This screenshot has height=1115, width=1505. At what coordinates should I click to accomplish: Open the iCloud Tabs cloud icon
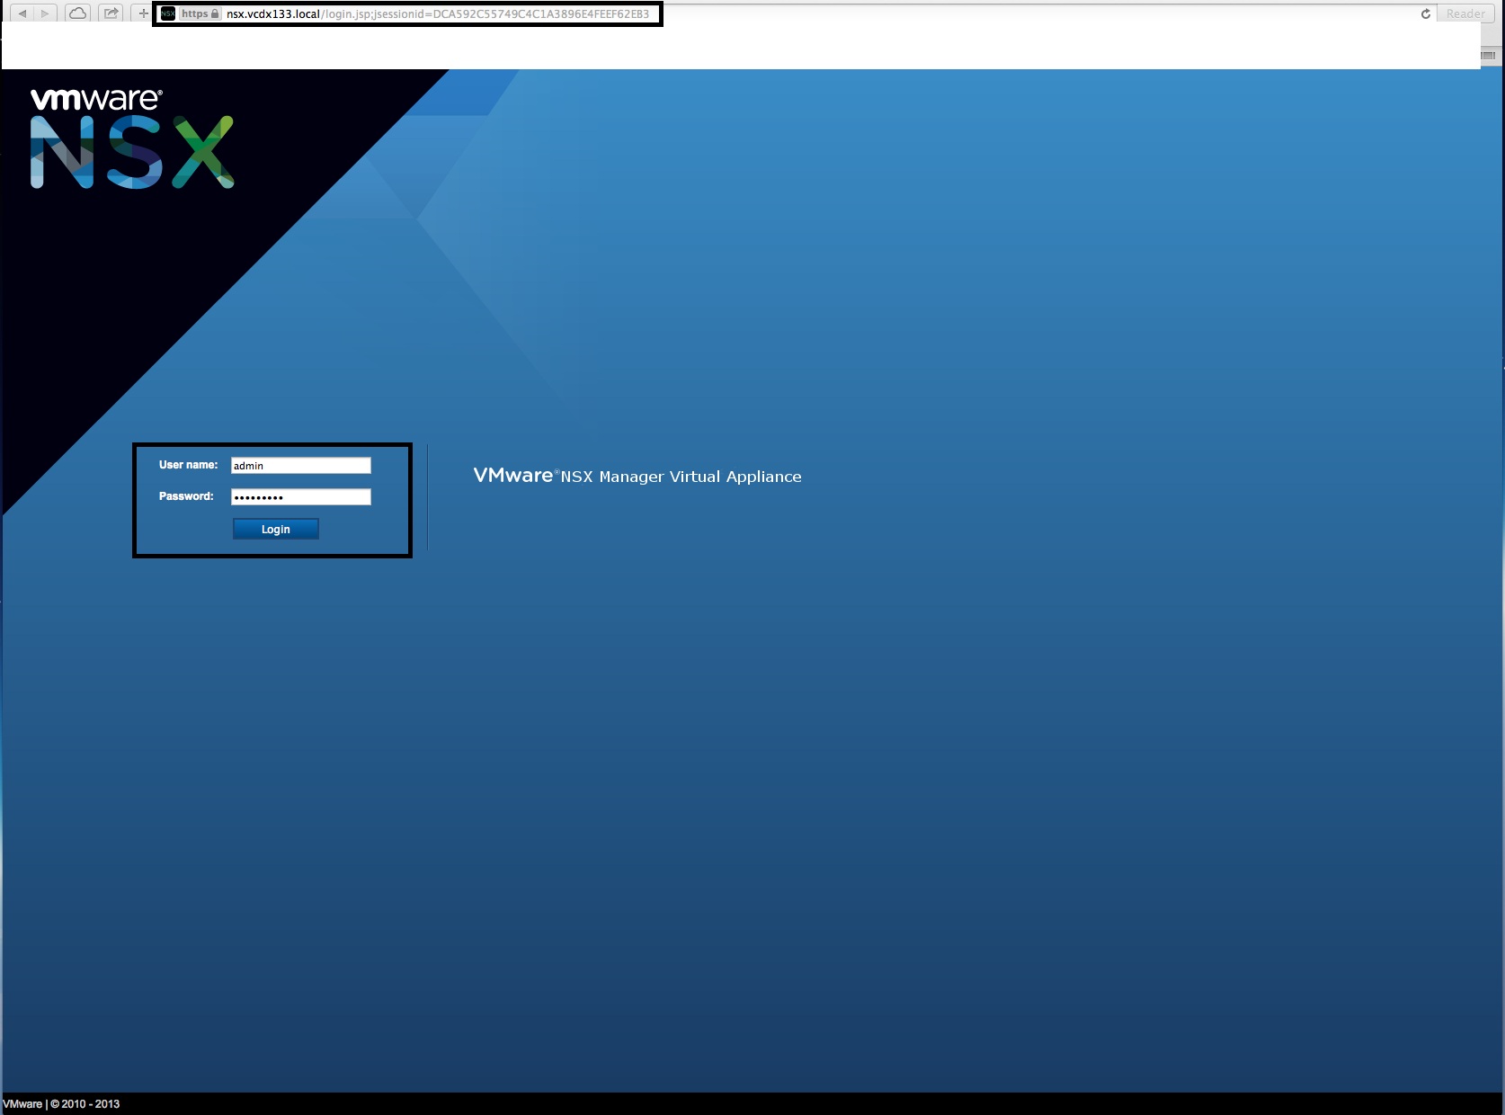(x=78, y=13)
